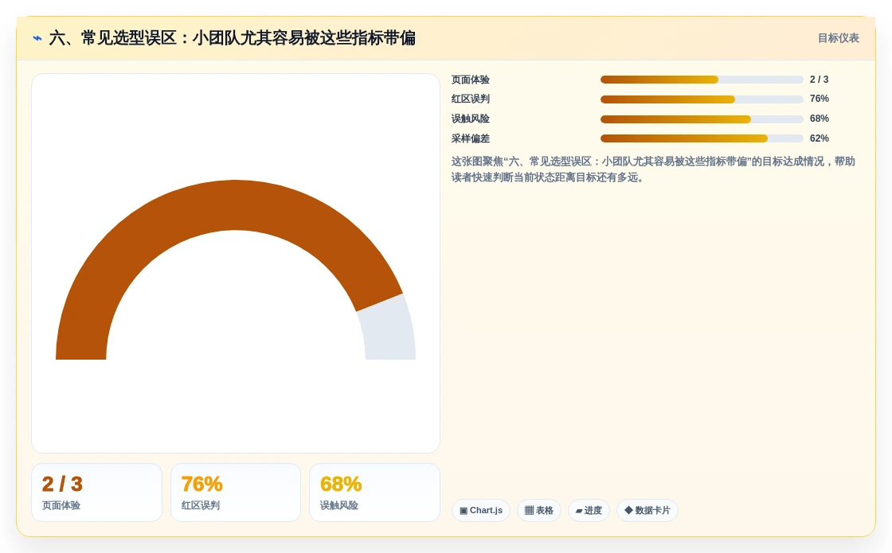Click the blue lightning icon beside the title
This screenshot has width=892, height=553.
37,38
